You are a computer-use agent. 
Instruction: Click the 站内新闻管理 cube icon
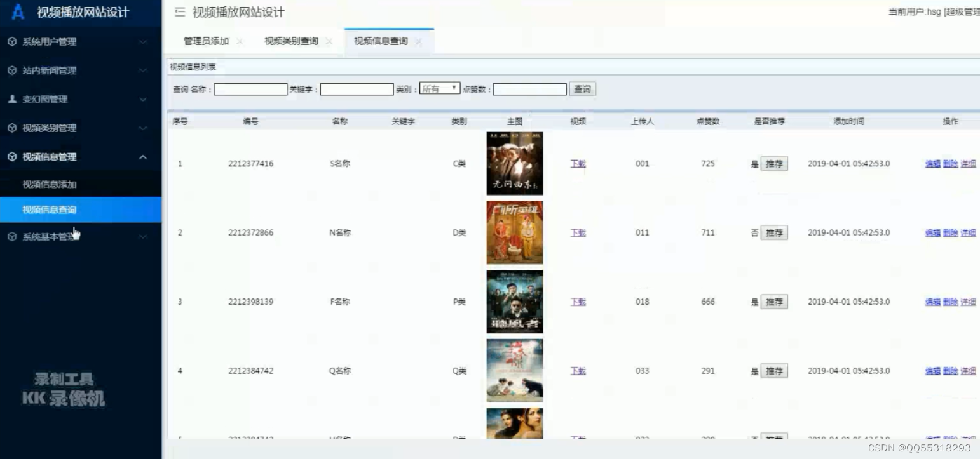point(12,70)
